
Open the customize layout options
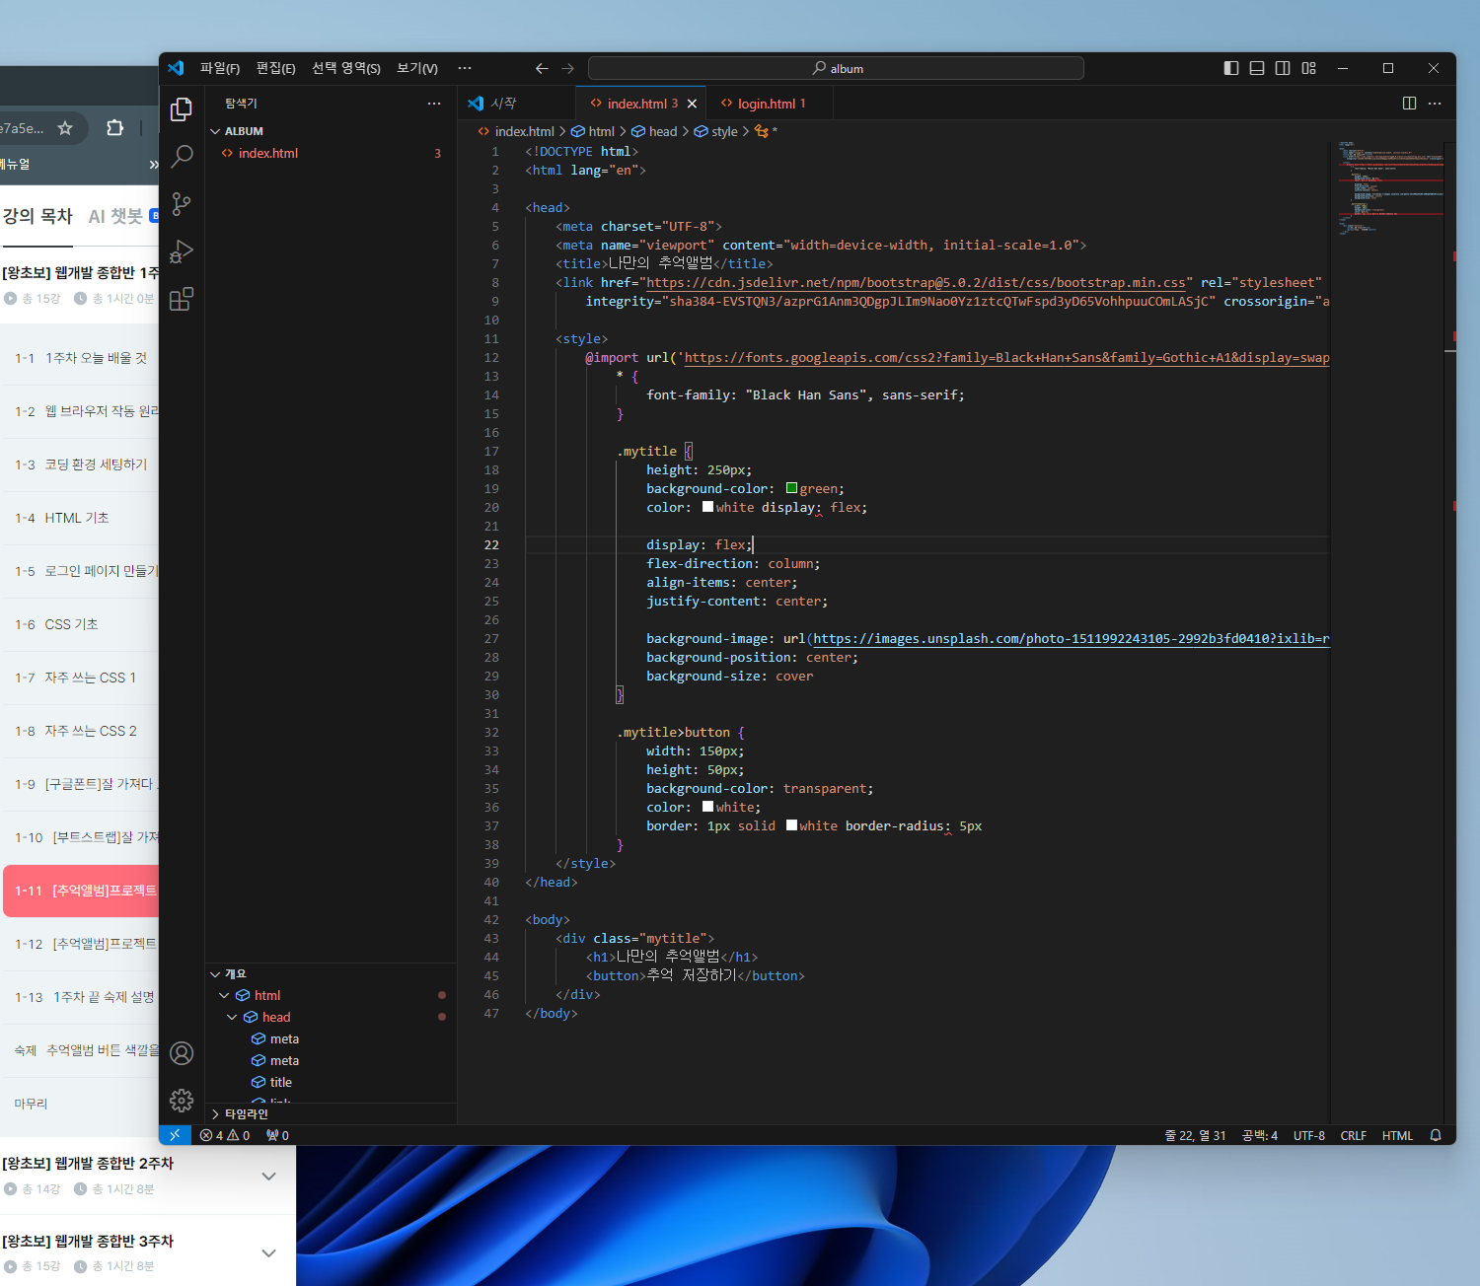click(x=1309, y=68)
